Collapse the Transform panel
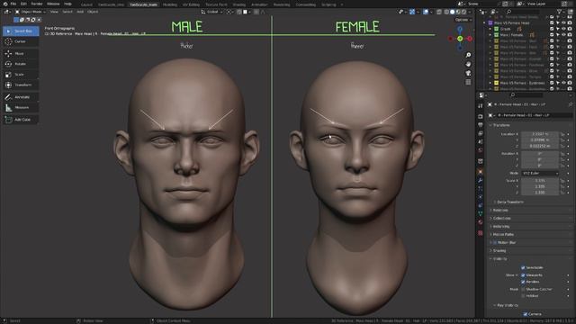Screen dimensions: 576x324 pos(501,125)
